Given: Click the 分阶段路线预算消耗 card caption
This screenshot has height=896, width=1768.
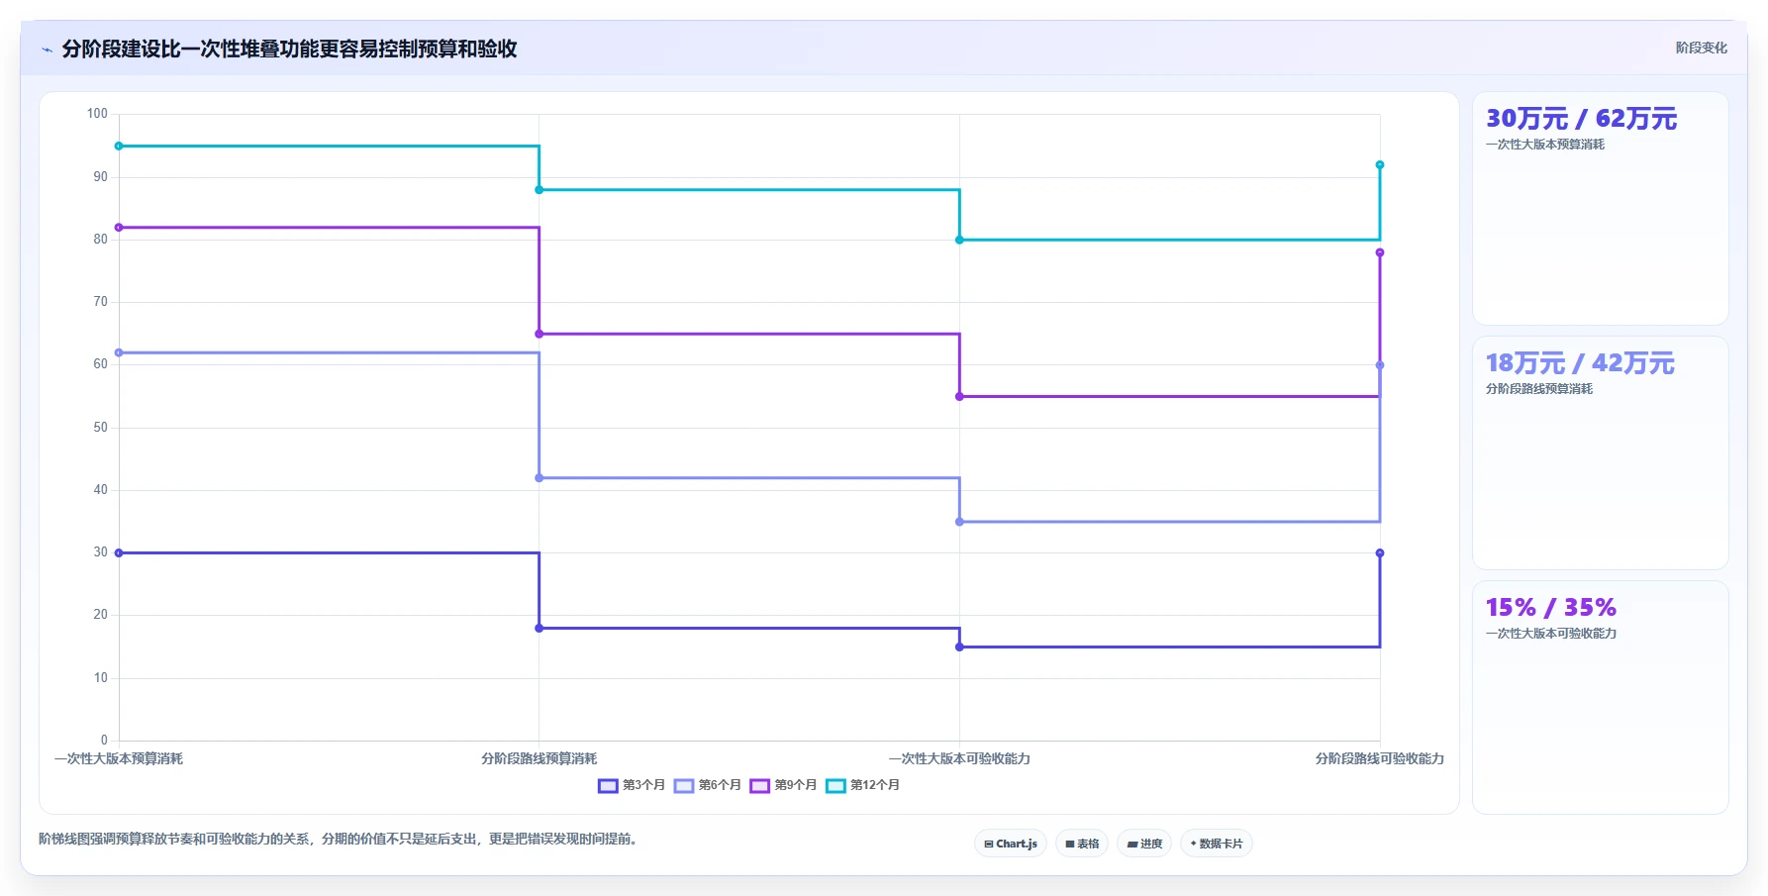Looking at the screenshot, I should (x=1539, y=389).
